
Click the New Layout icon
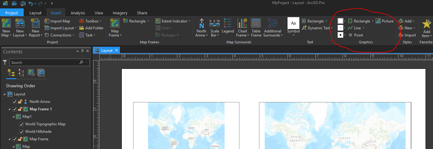20,23
